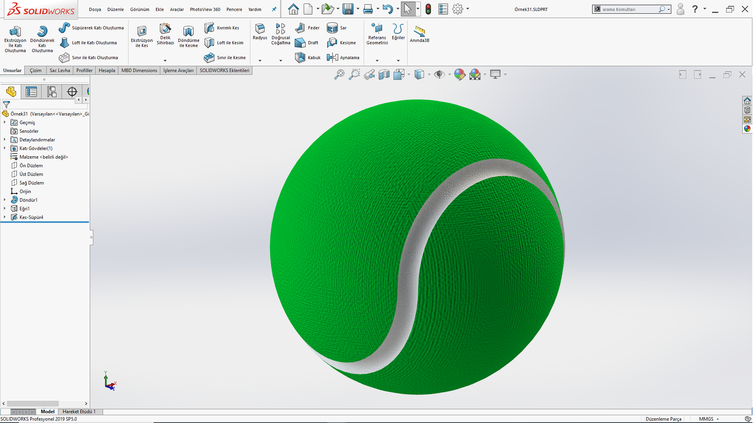Viewport: 754px width, 423px height.
Task: Click the Save disk icon
Action: [x=348, y=9]
